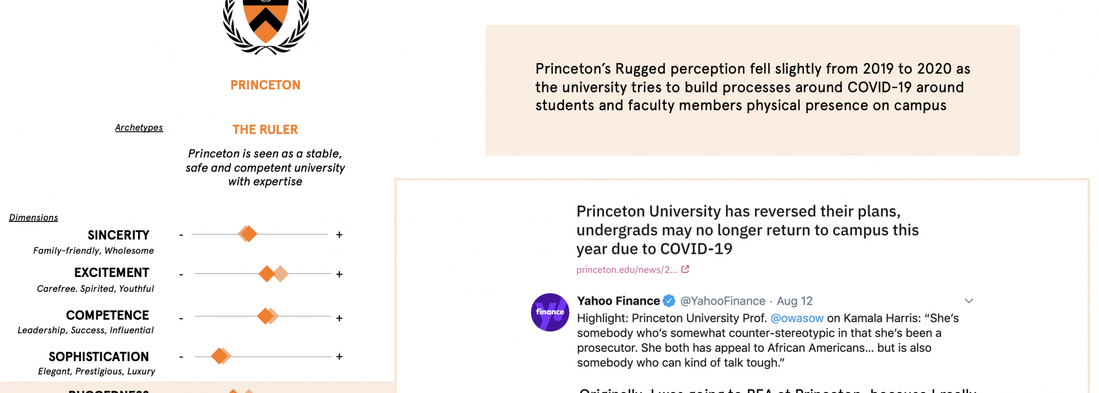Select the Dimensions underlined label
Screen dimensions: 1099x393
(x=34, y=218)
